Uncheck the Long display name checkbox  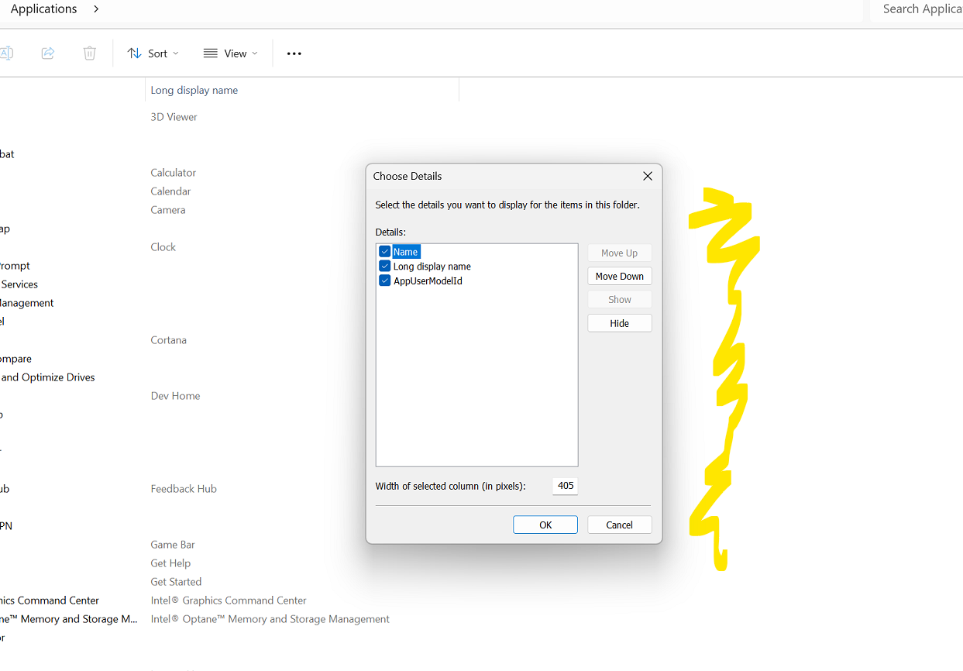click(385, 266)
